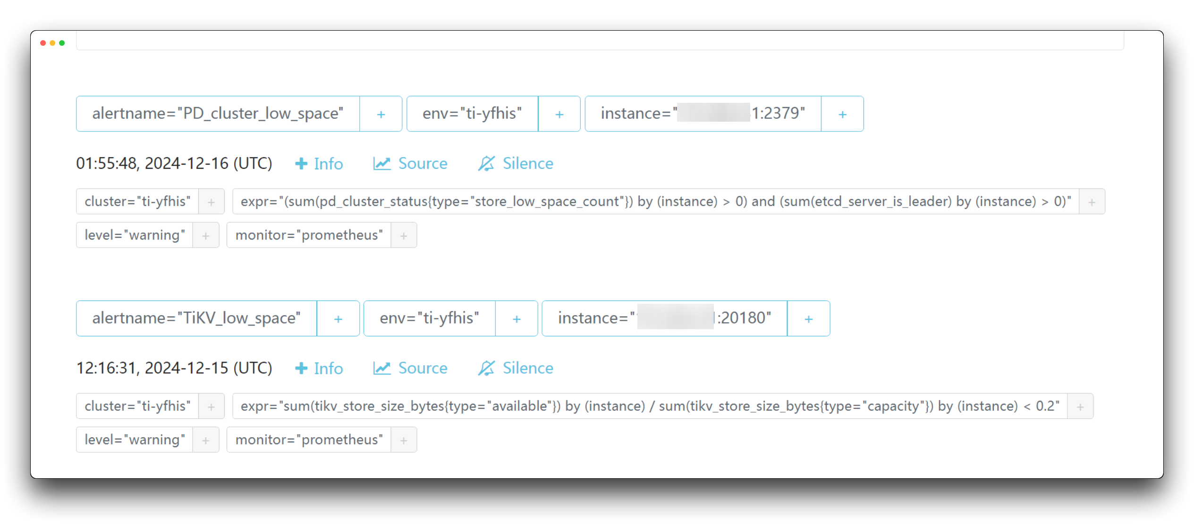This screenshot has height=524, width=1194.
Task: Click plus next to instance port 20180
Action: (808, 319)
